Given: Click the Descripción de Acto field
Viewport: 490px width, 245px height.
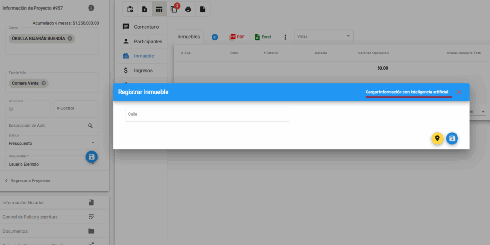Looking at the screenshot, I should coord(52,125).
